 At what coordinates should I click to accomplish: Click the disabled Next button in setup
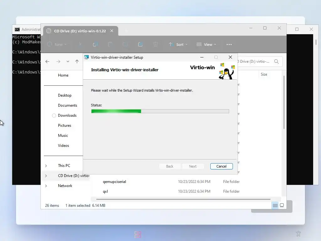click(x=193, y=166)
